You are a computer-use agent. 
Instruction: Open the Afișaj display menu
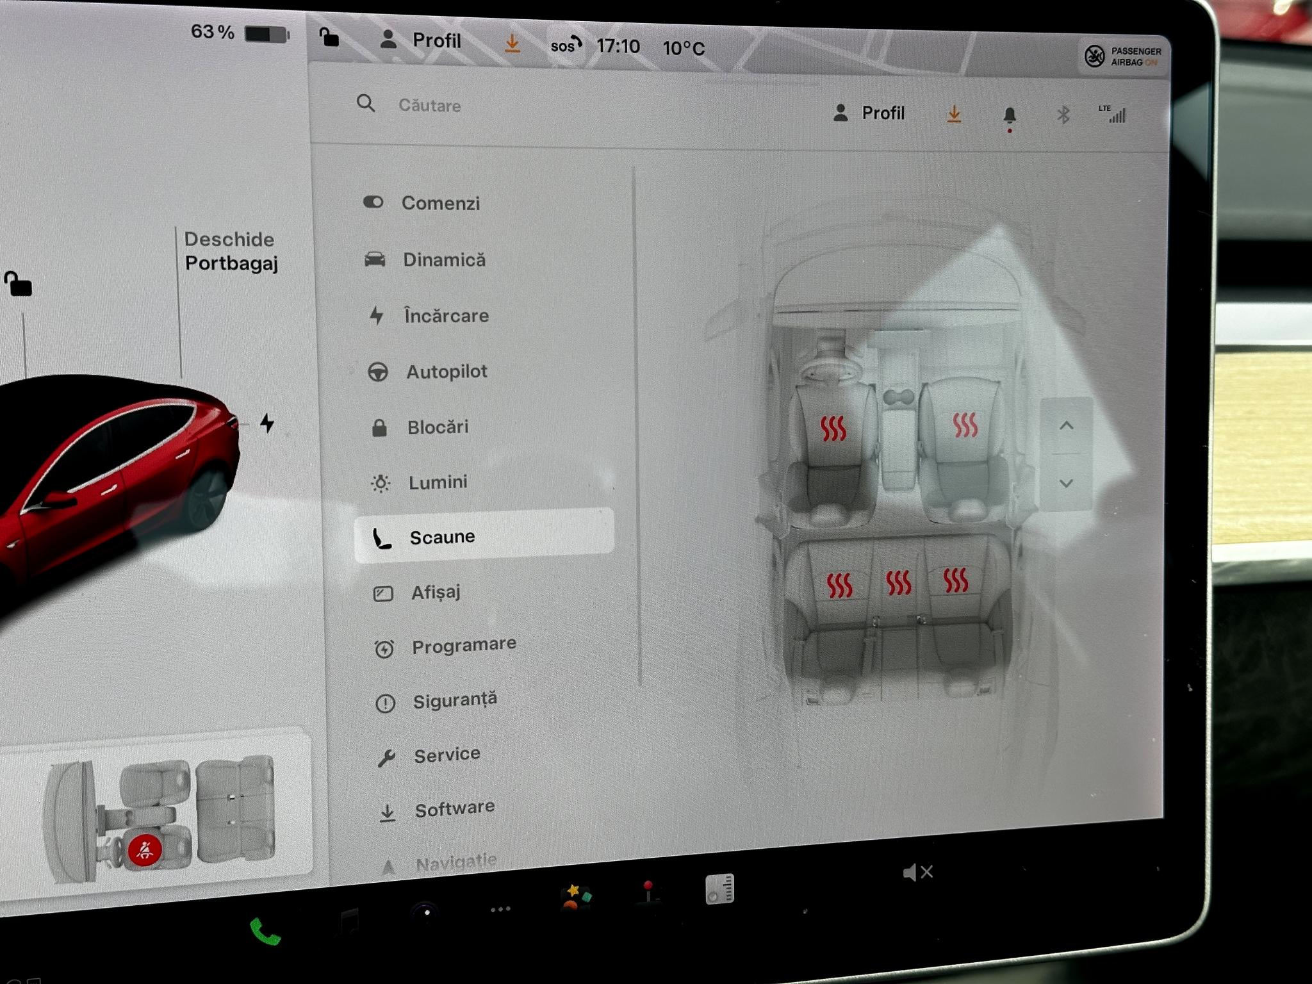pos(417,593)
